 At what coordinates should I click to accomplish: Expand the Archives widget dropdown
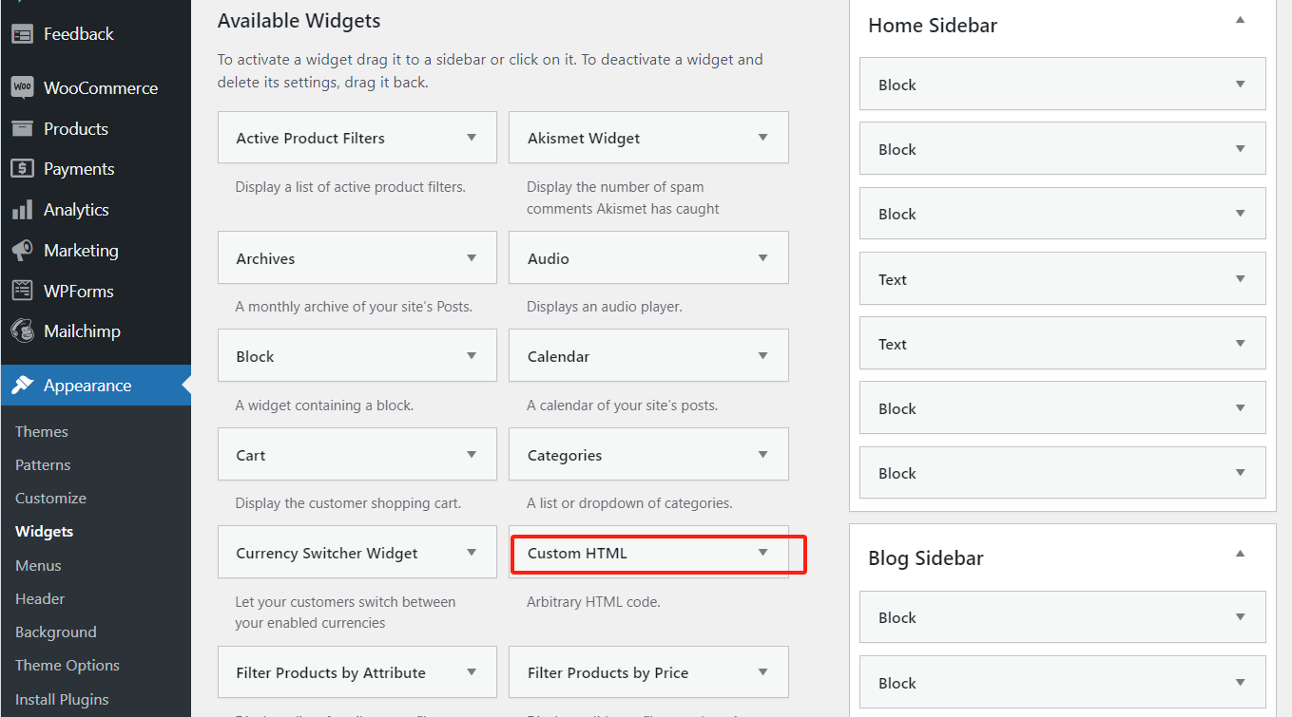(x=472, y=257)
